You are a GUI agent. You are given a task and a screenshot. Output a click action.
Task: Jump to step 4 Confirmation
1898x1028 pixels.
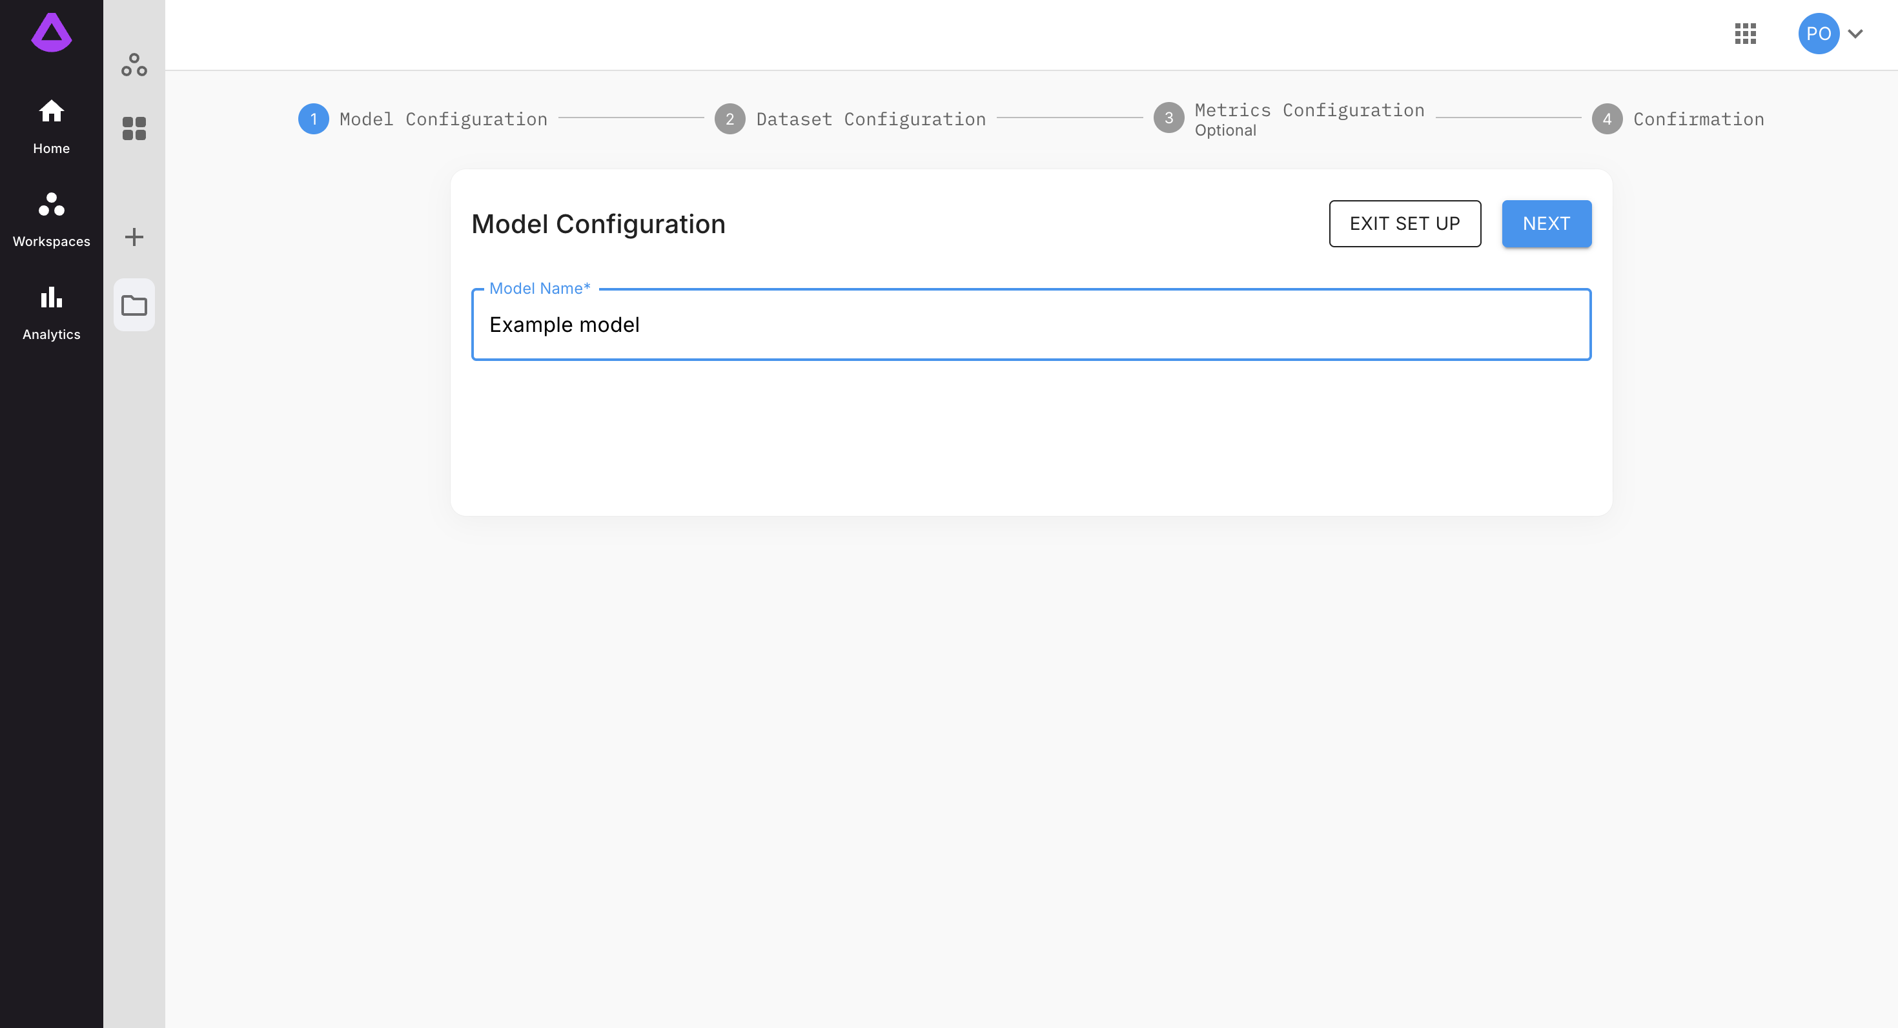tap(1678, 119)
